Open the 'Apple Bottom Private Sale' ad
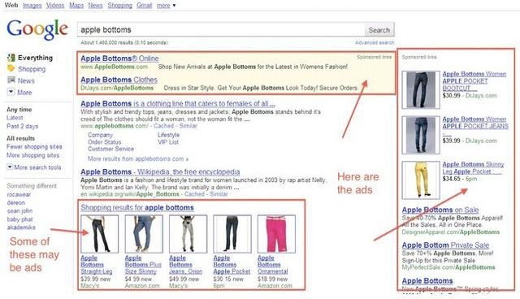The image size is (520, 299). tap(445, 245)
